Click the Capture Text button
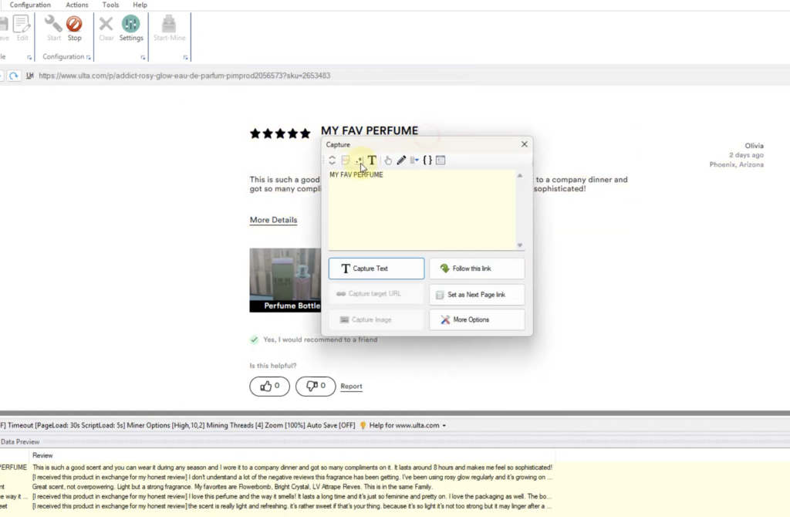790x517 pixels. pyautogui.click(x=376, y=269)
